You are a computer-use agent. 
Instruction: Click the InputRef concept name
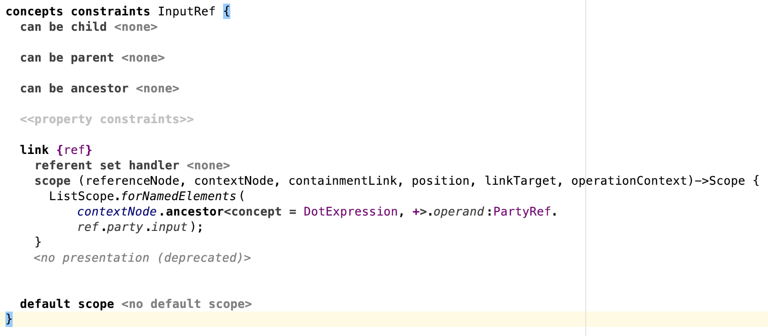click(186, 11)
